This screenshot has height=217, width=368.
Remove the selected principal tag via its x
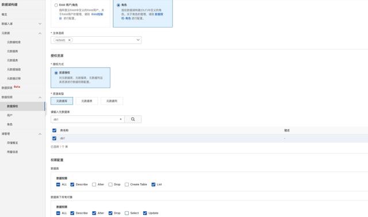tap(69, 40)
